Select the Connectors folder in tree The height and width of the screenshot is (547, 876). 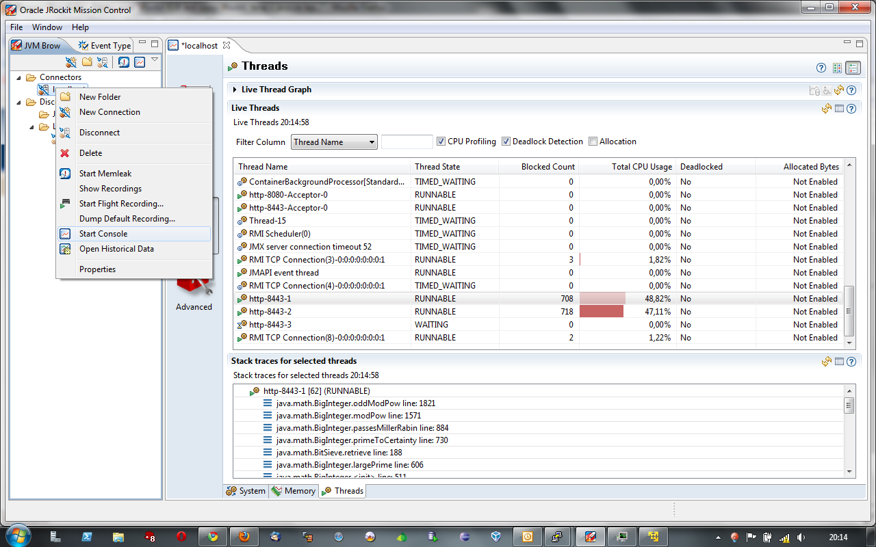pos(54,77)
